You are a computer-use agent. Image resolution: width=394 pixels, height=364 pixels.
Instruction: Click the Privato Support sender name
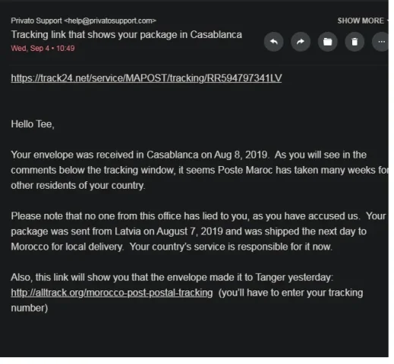36,20
